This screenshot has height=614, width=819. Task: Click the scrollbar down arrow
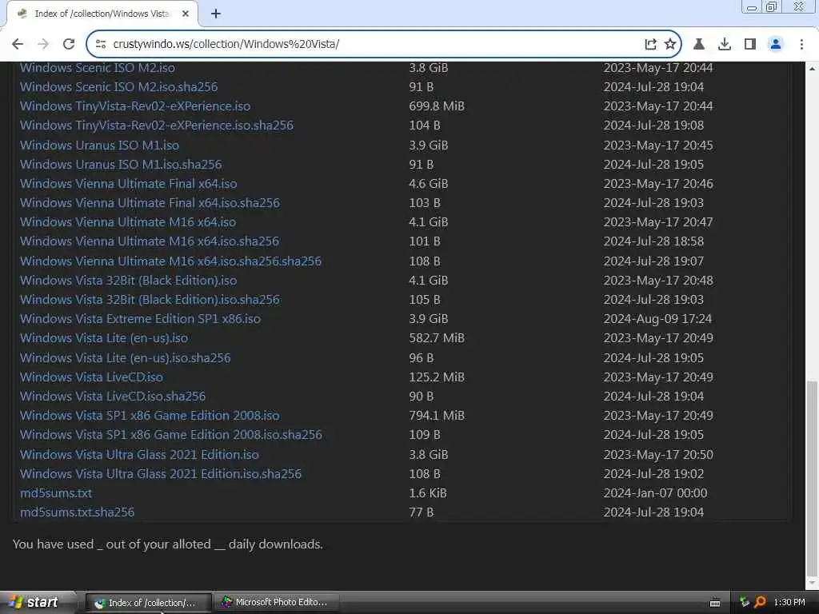[x=812, y=583]
